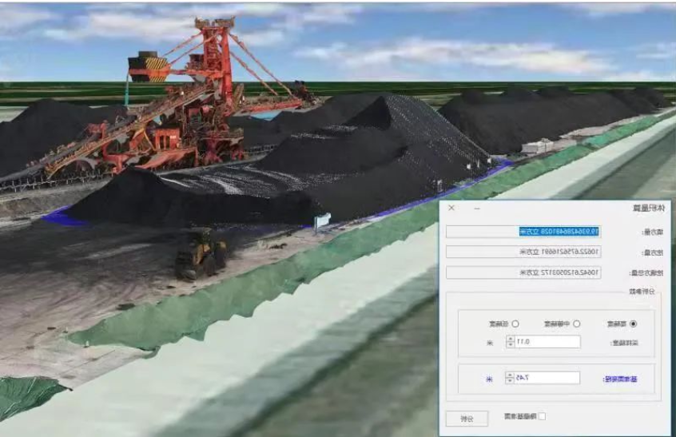Click the 挖填方总量 total volume field
The image size is (676, 437).
(x=522, y=272)
